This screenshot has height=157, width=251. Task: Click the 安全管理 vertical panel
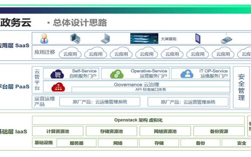[241, 87]
